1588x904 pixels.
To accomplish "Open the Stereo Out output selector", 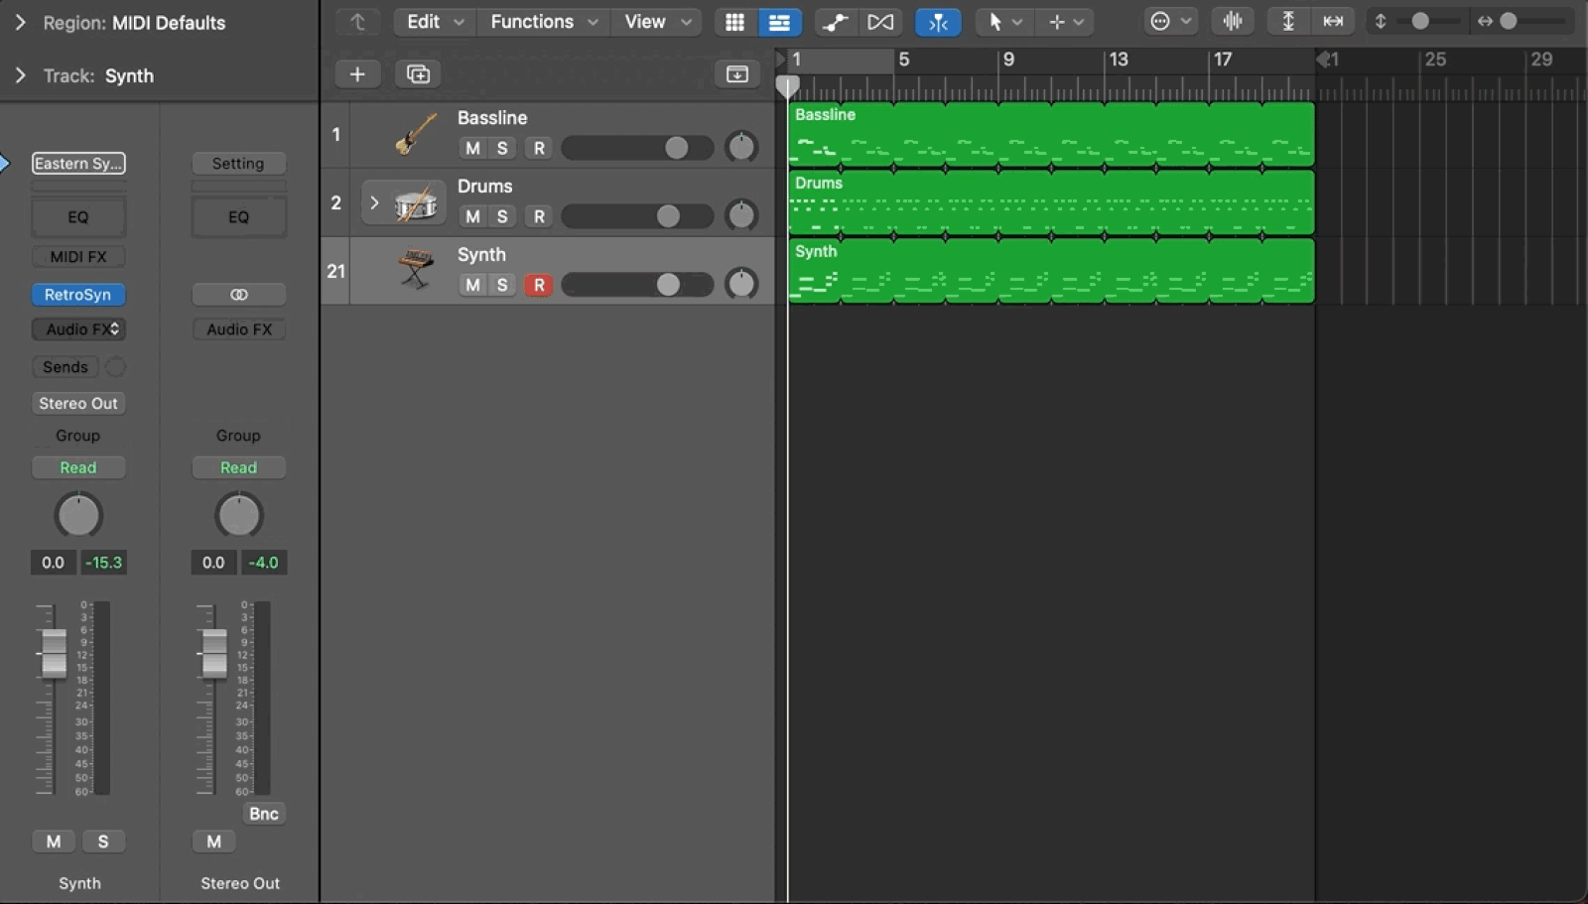I will [78, 404].
